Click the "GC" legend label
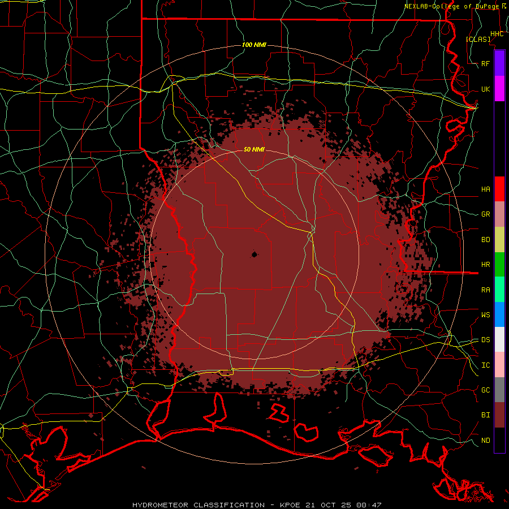Viewport: 509px width, 509px height. tap(486, 390)
